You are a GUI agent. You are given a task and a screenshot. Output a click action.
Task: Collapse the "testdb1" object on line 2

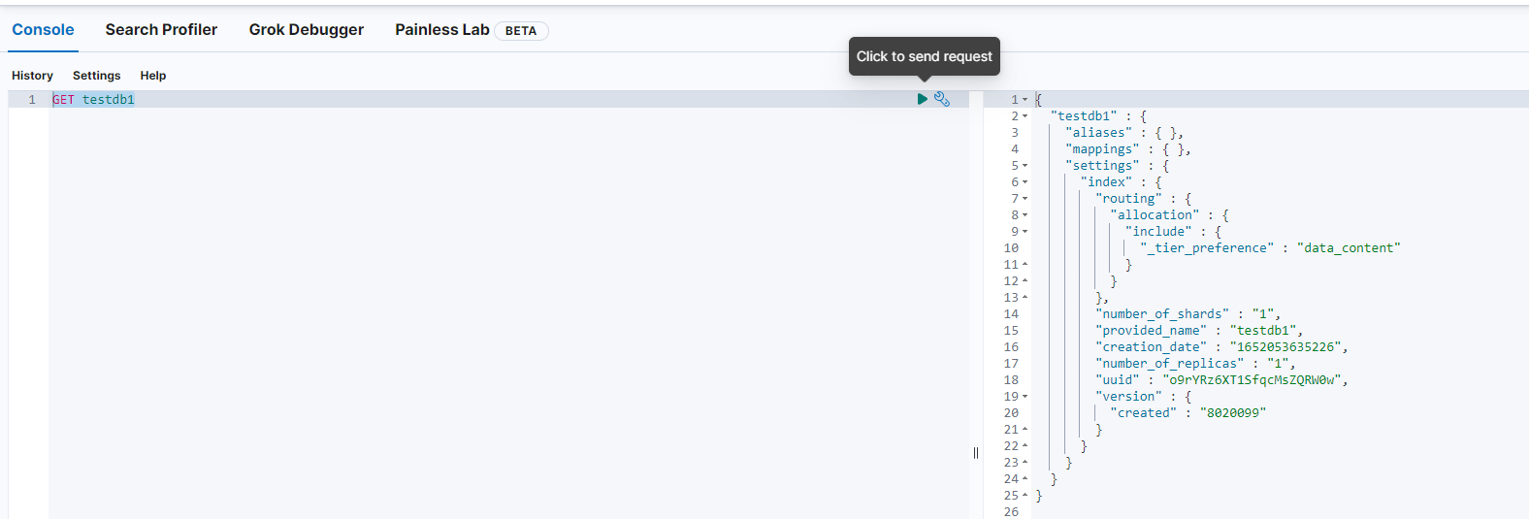(1025, 116)
